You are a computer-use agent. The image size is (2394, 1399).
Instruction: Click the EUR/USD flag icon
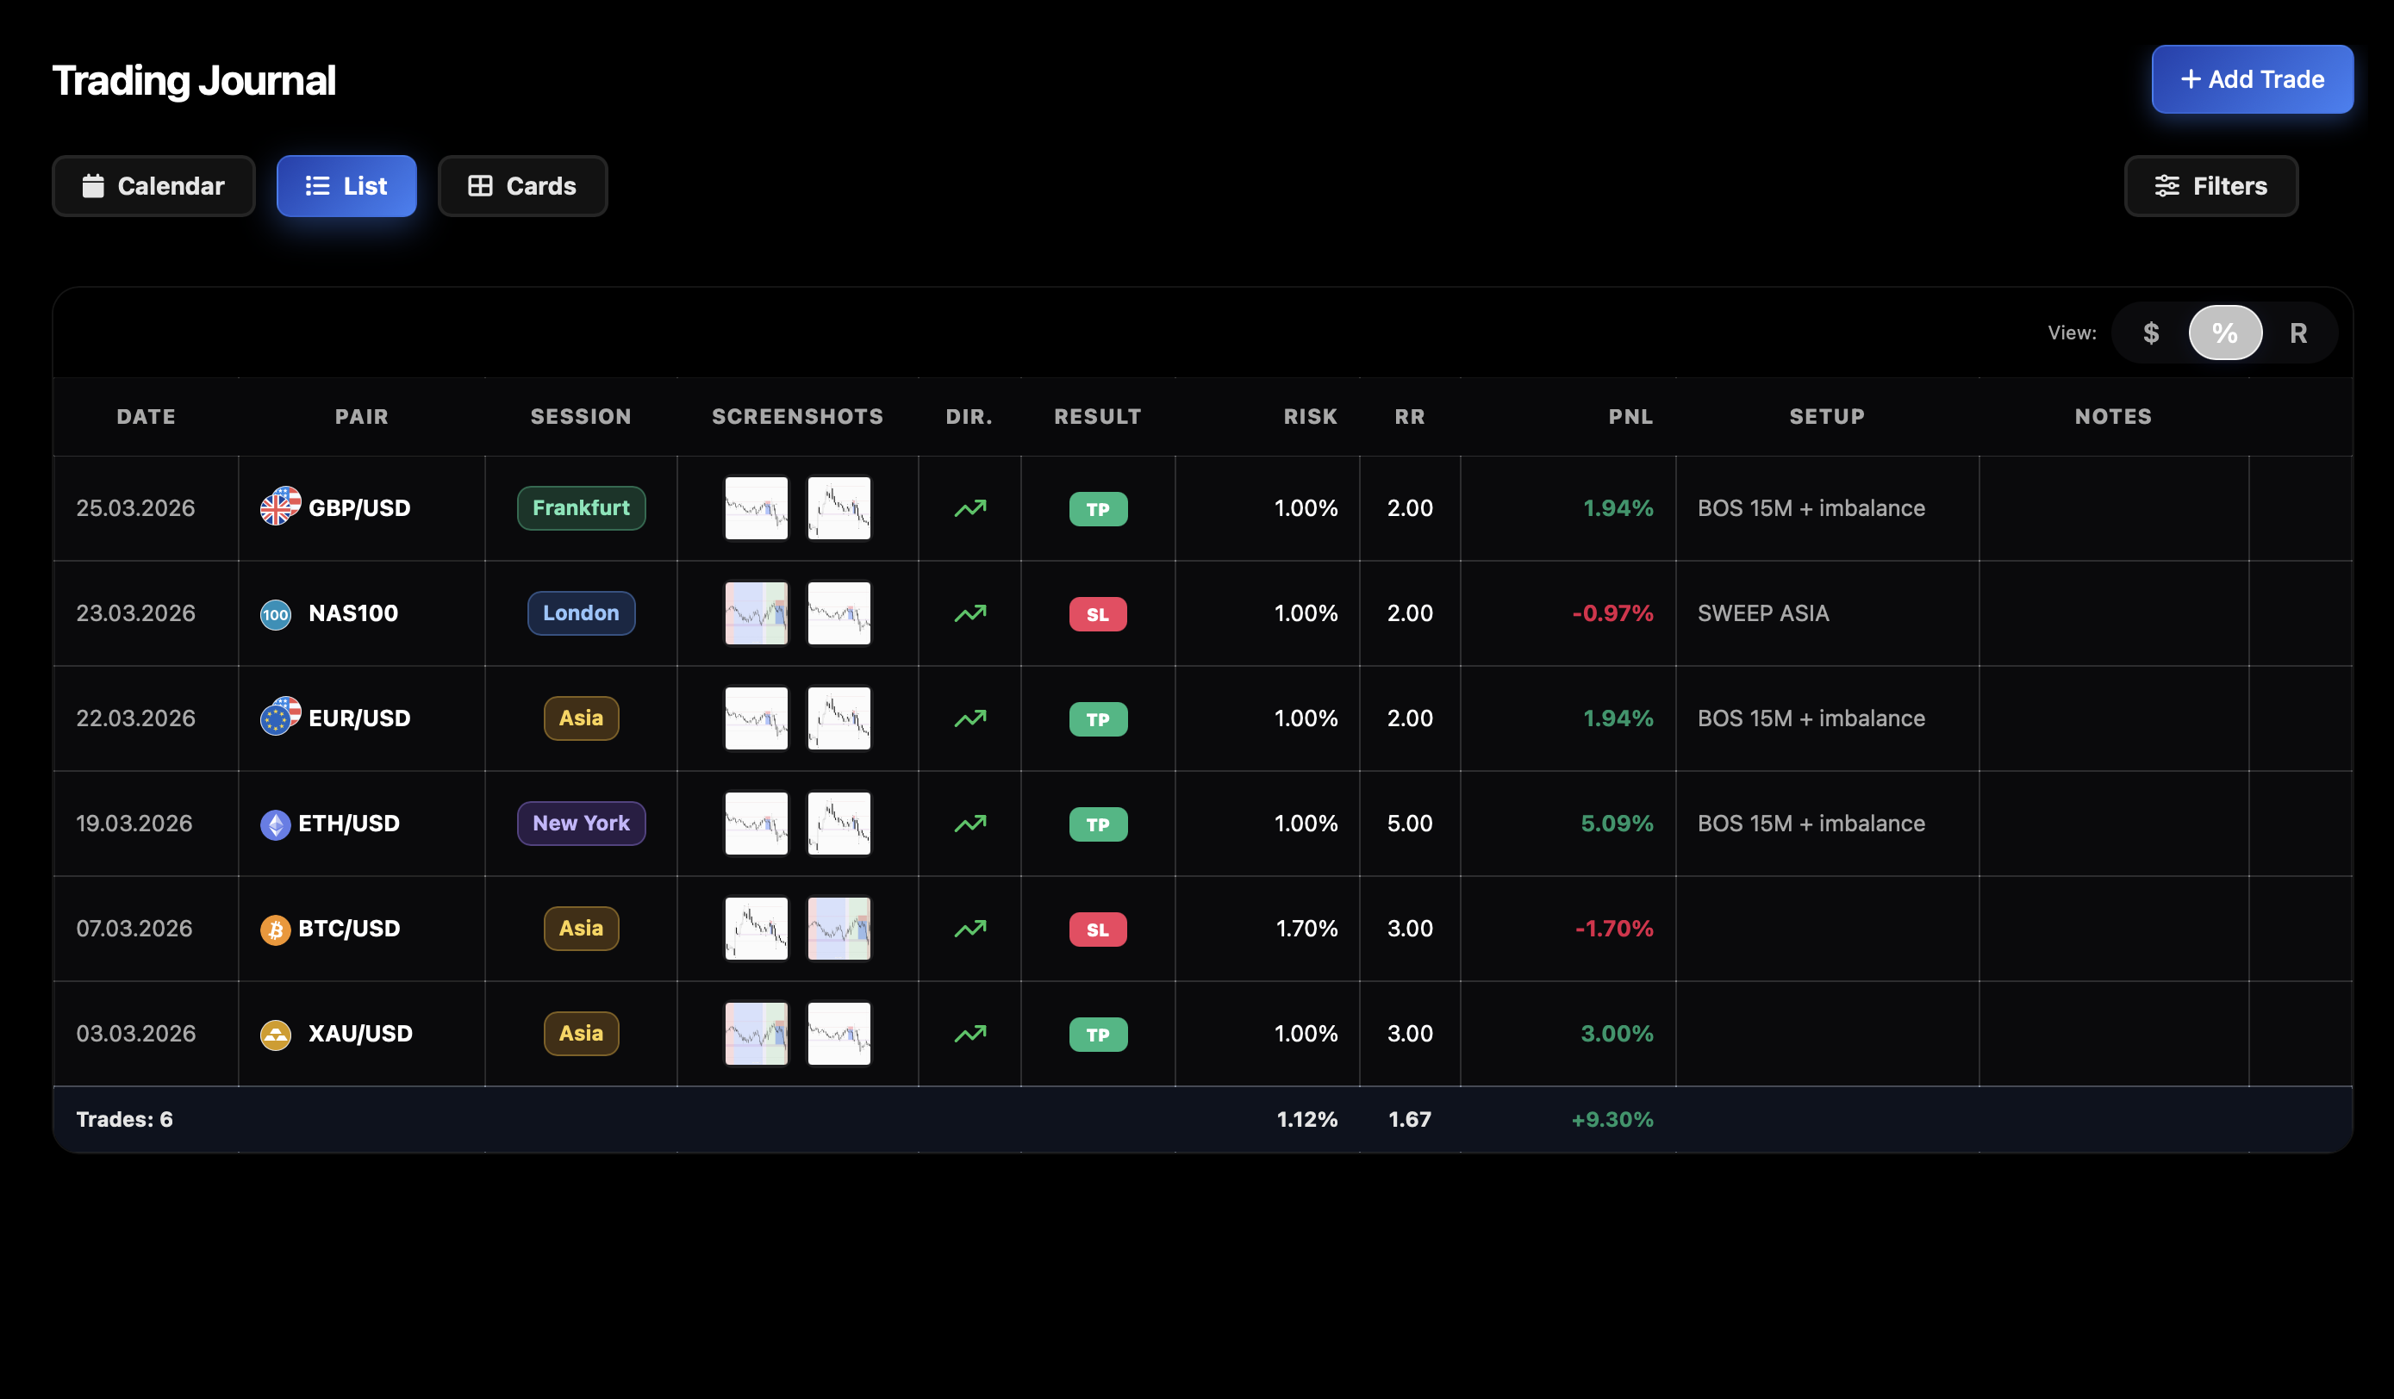pyautogui.click(x=280, y=717)
